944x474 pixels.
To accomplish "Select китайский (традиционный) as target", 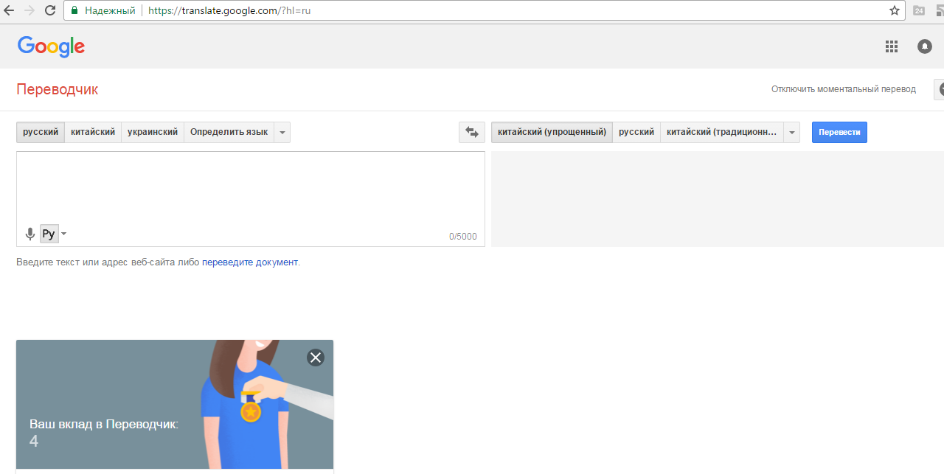I will (722, 132).
